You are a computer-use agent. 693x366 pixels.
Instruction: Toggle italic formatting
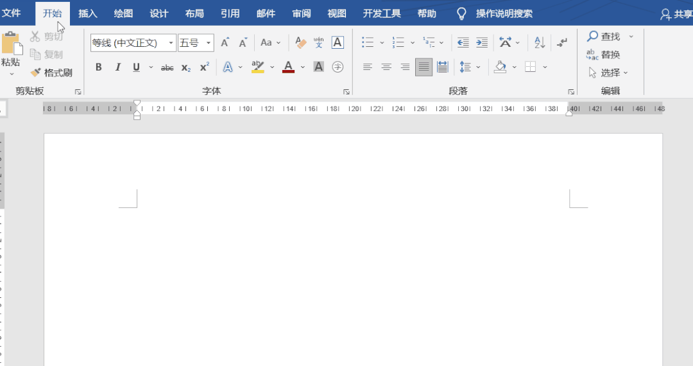[117, 67]
